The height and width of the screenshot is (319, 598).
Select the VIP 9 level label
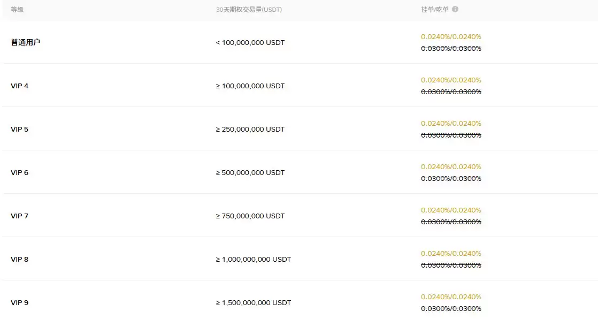[20, 302]
